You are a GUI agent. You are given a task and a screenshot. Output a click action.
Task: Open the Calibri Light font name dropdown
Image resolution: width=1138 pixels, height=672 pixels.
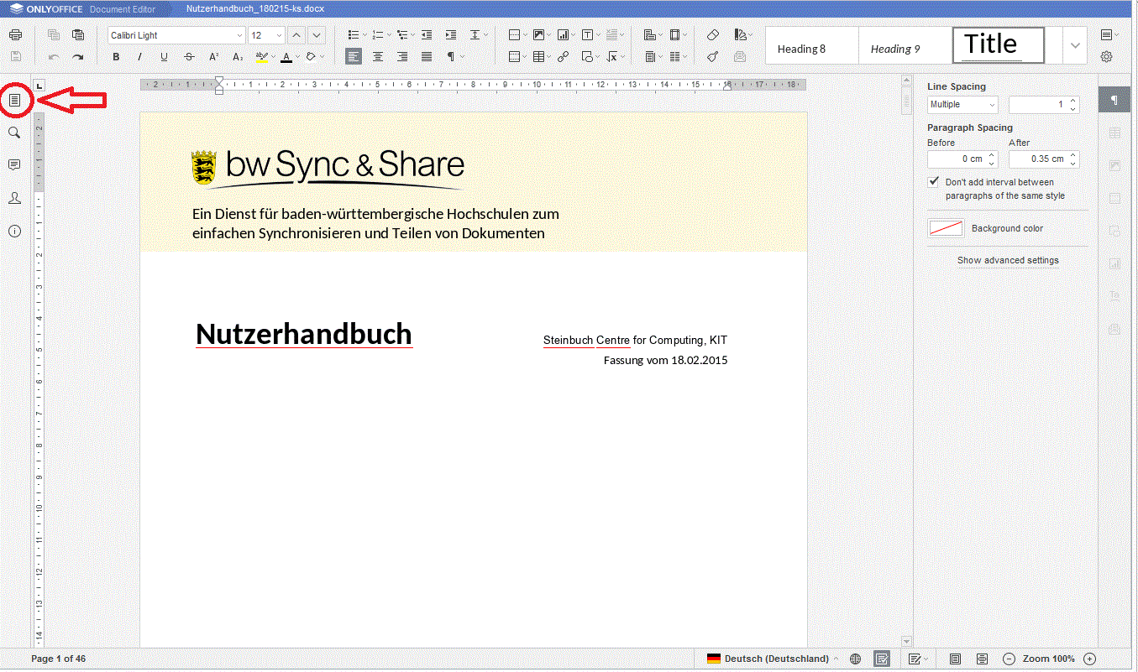[x=239, y=35]
